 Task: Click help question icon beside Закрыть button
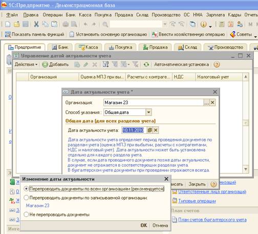pyautogui.click(x=213, y=184)
